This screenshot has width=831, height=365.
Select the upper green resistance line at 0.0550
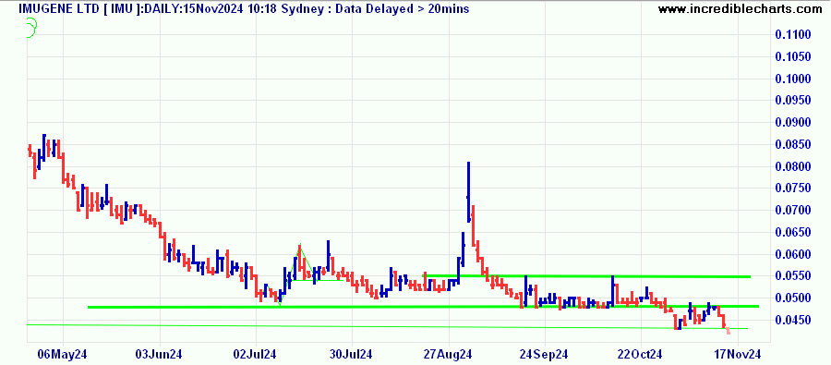(586, 276)
